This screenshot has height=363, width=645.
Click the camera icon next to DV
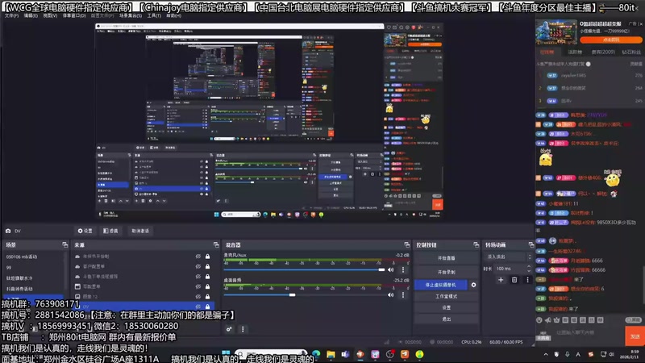tap(8, 231)
